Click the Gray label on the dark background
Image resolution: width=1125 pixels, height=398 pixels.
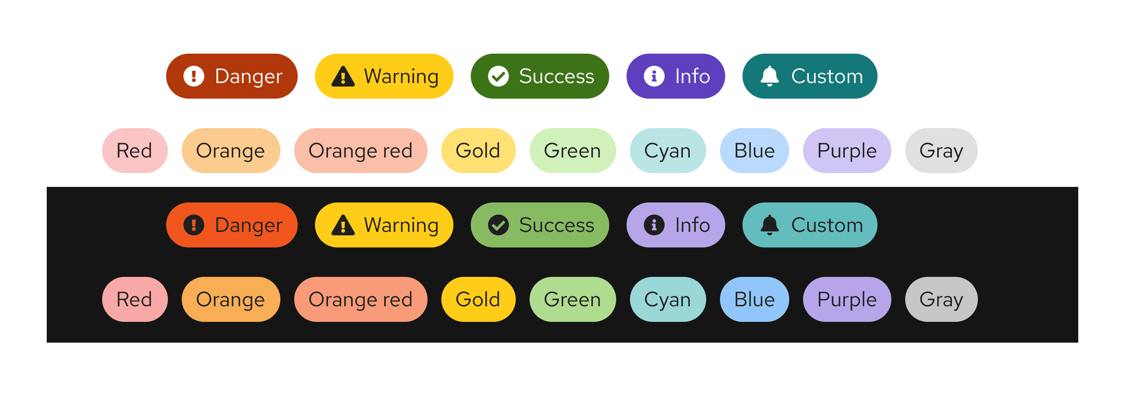coord(941,299)
